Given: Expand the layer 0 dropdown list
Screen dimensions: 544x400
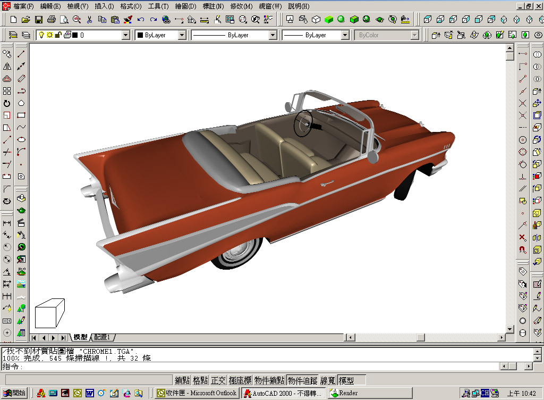Looking at the screenshot, I should [126, 35].
